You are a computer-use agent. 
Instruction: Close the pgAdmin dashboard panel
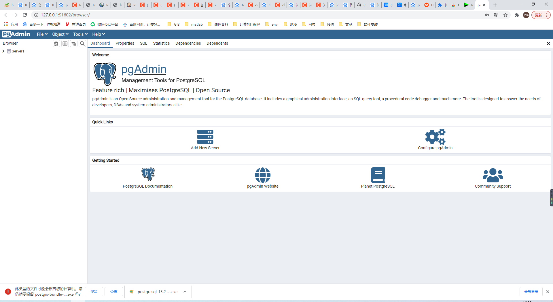548,44
